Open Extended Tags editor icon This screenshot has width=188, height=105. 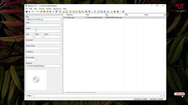click(x=95, y=12)
